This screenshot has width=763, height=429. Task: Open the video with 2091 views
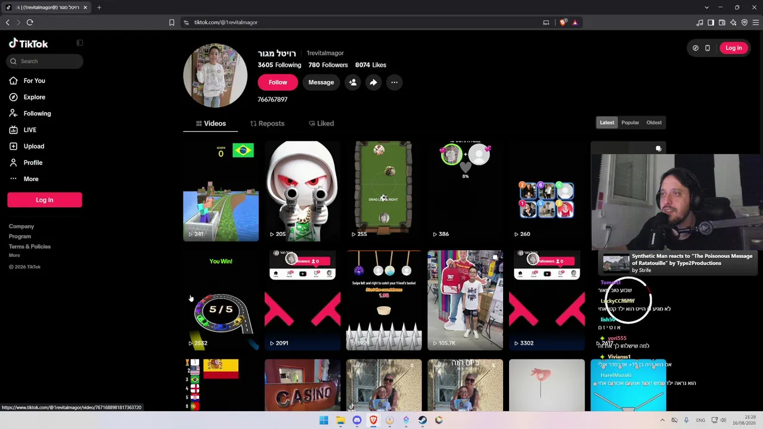(303, 300)
